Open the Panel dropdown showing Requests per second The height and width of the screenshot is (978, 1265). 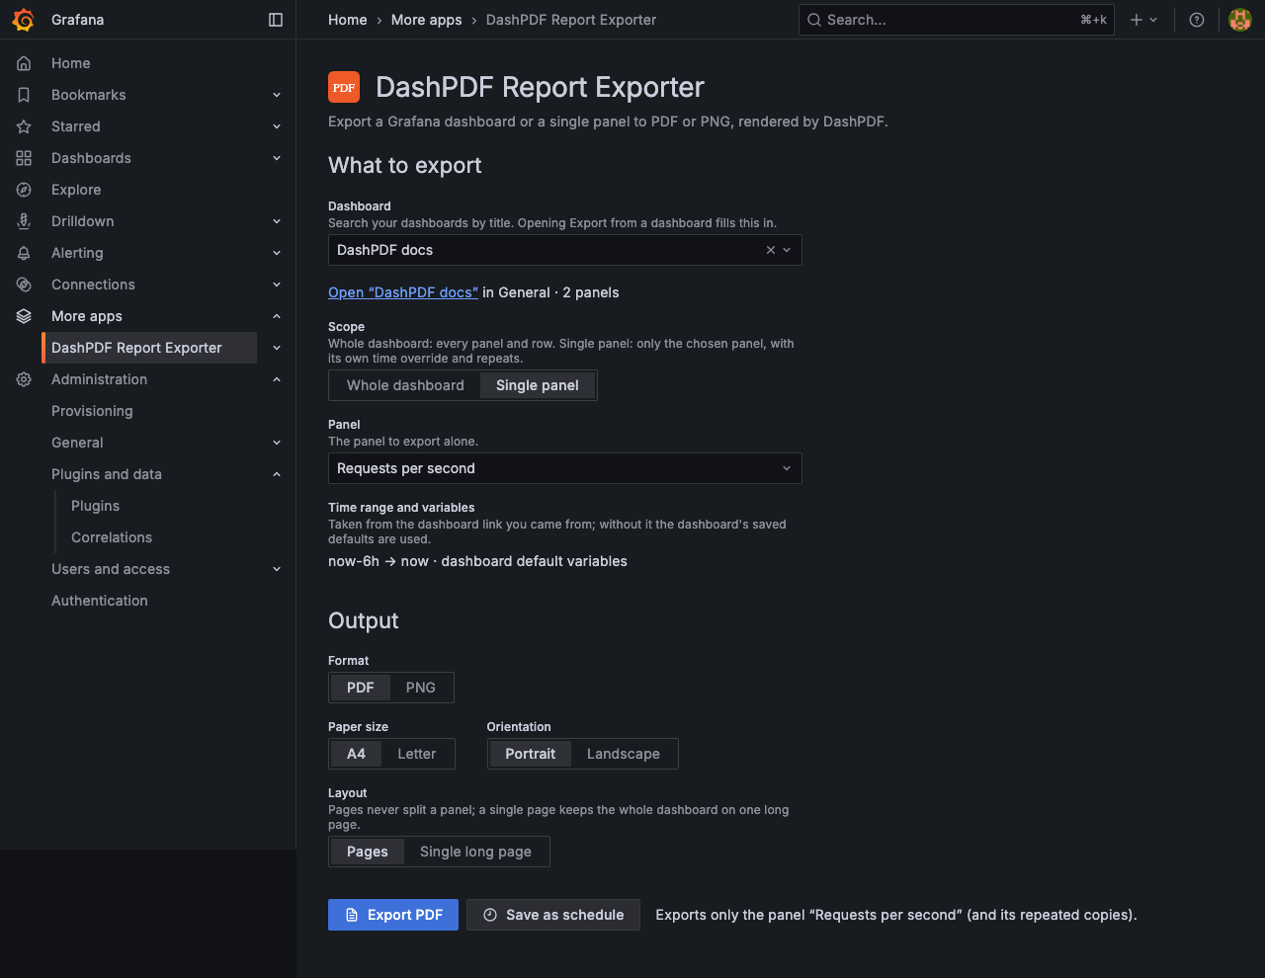click(x=565, y=468)
